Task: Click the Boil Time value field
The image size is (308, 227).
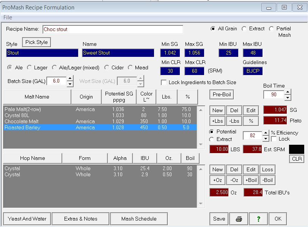Action: click(x=274, y=95)
